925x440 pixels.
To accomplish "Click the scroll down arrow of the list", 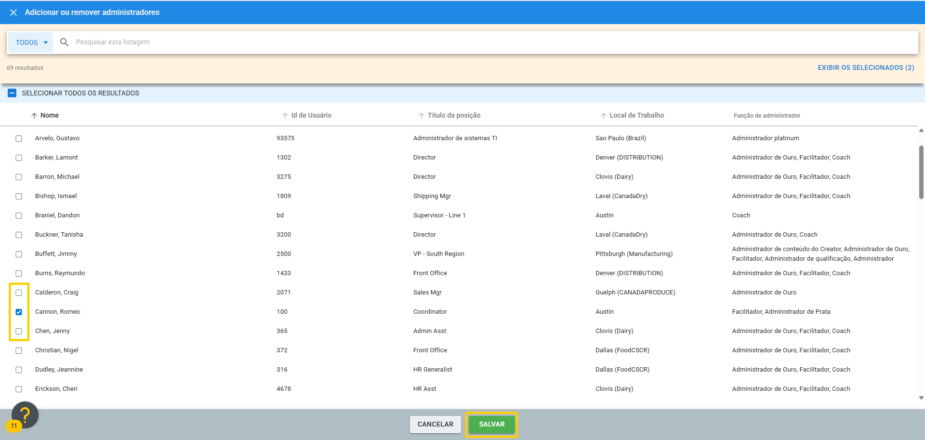I will 921,398.
